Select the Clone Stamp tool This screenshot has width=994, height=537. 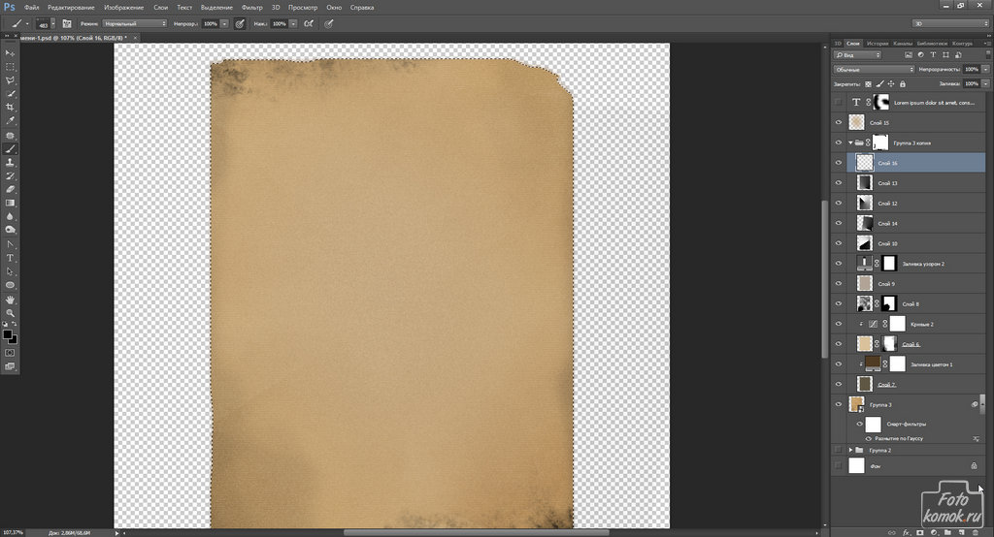pyautogui.click(x=11, y=163)
